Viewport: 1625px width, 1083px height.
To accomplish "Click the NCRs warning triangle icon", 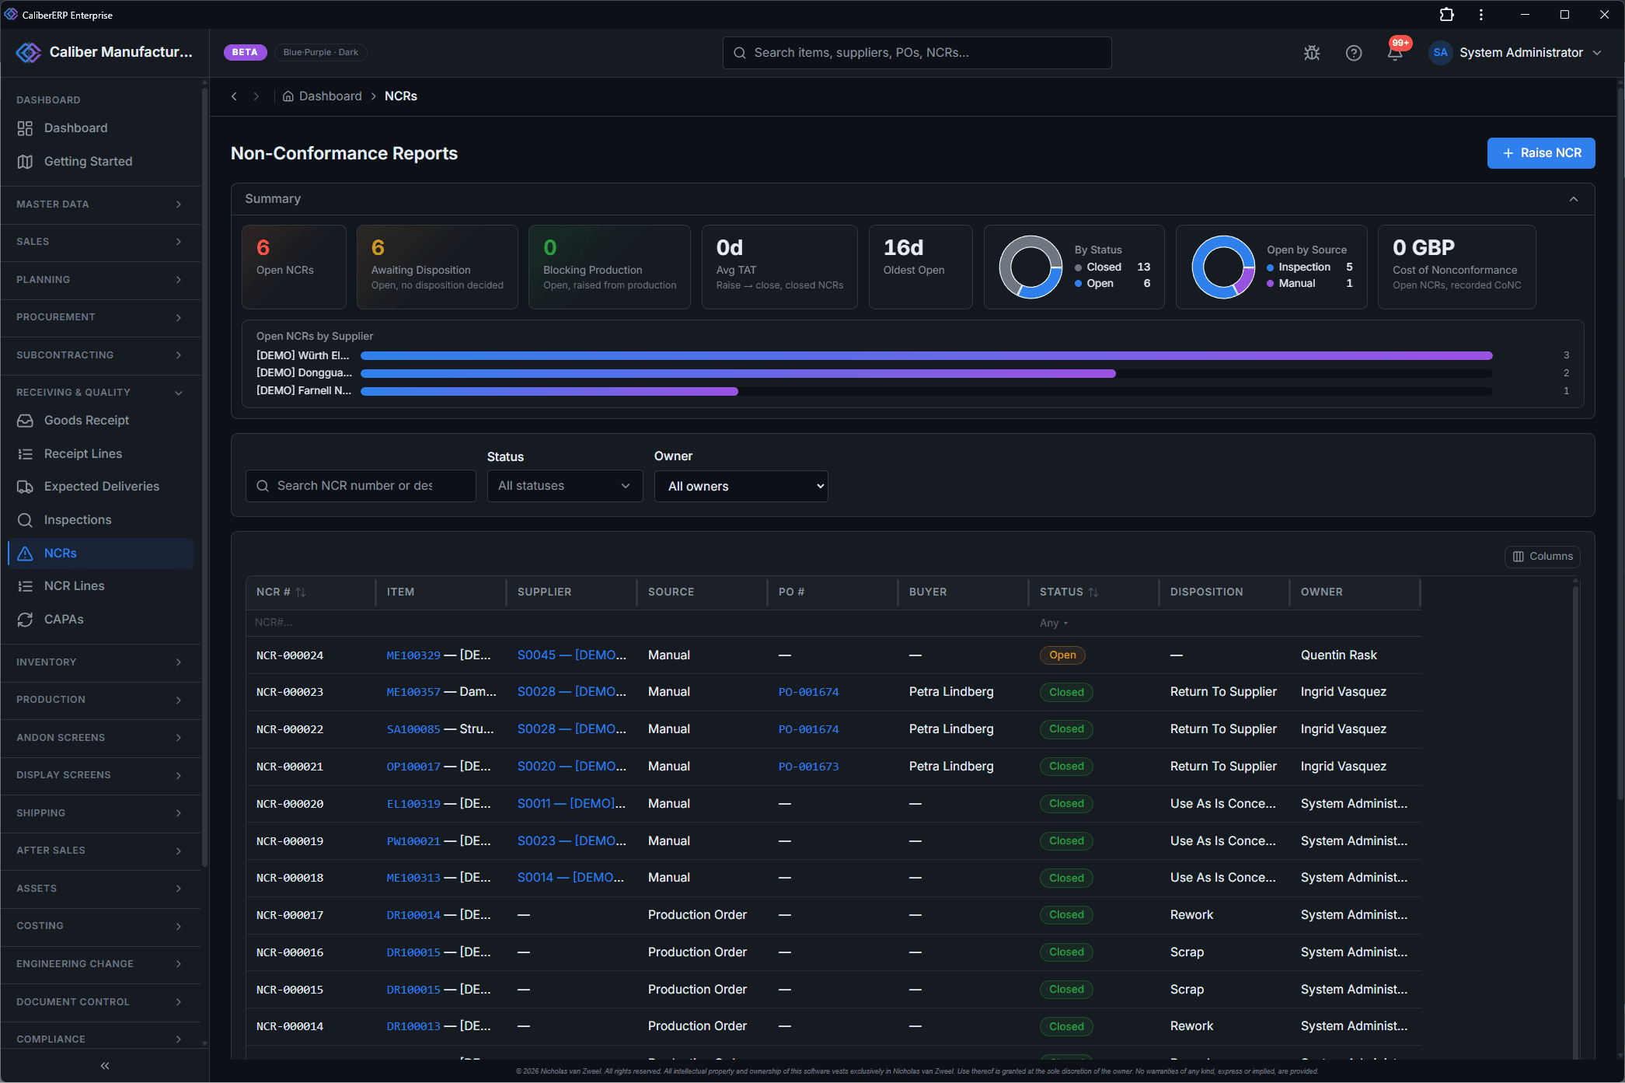I will coord(25,554).
